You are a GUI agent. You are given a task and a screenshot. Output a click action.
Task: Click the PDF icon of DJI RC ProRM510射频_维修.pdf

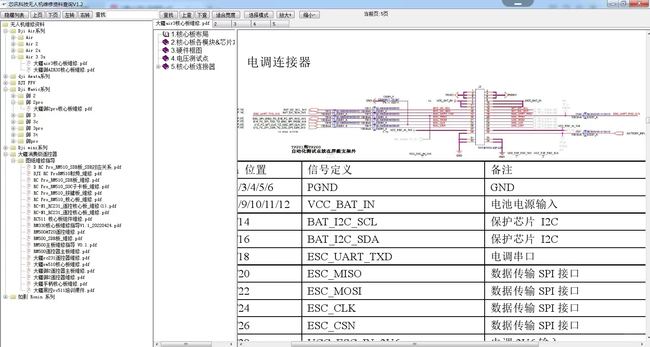pyautogui.click(x=29, y=173)
